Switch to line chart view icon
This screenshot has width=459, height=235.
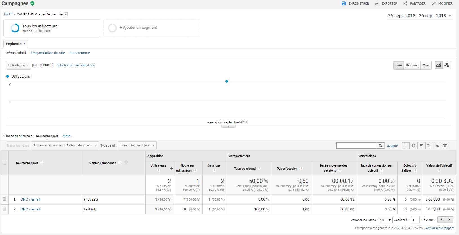(438, 65)
